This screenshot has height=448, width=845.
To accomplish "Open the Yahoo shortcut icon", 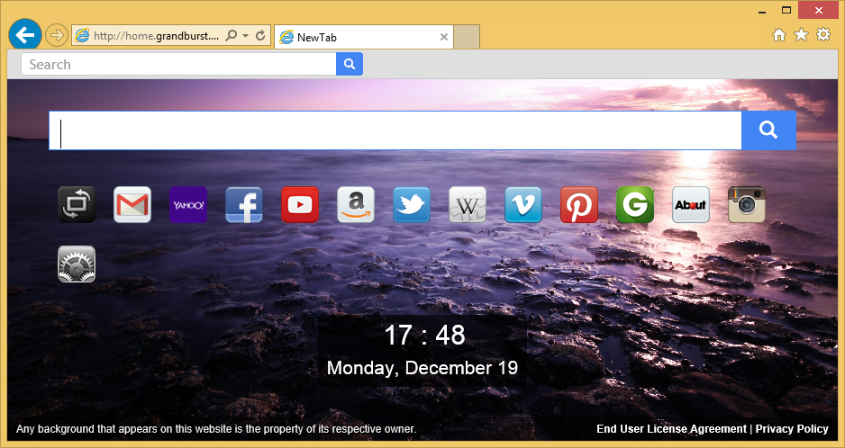I will point(188,204).
